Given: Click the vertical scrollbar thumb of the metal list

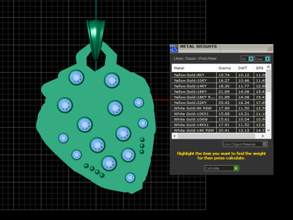Looking at the screenshot, I should (269, 81).
